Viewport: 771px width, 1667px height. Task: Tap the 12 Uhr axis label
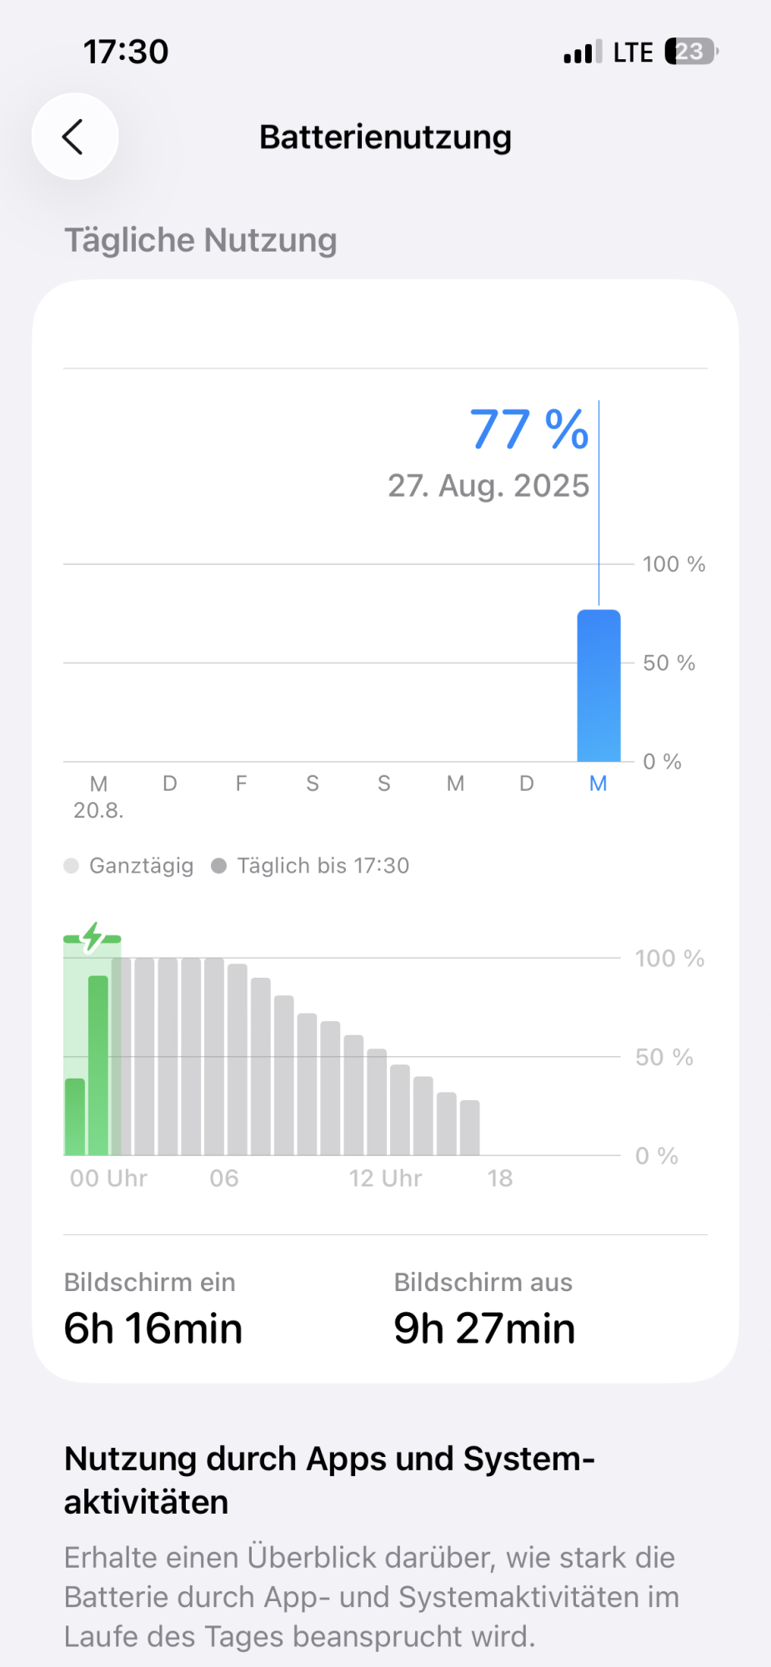[x=385, y=1178]
